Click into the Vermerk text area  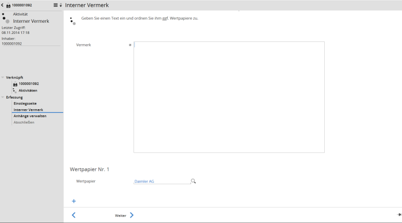[x=229, y=97]
